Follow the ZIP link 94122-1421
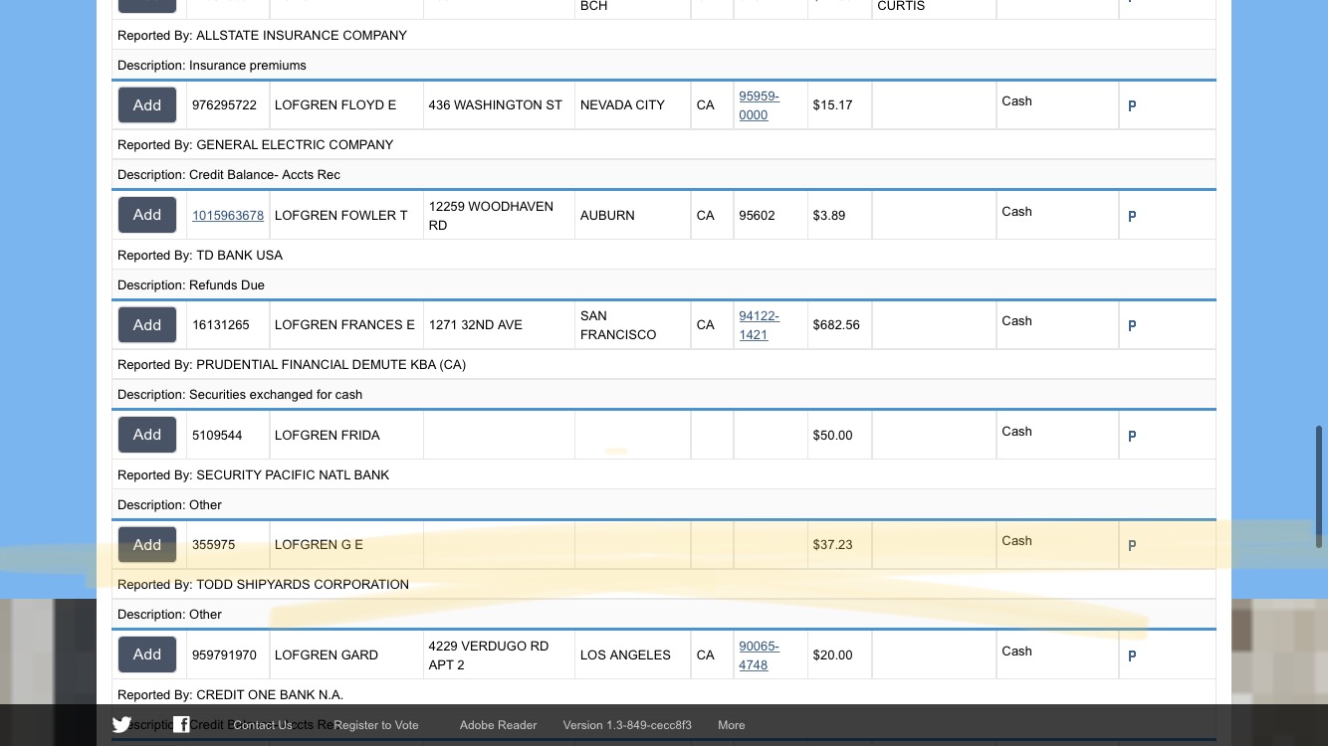Screen dimensions: 1328x746 (759, 325)
